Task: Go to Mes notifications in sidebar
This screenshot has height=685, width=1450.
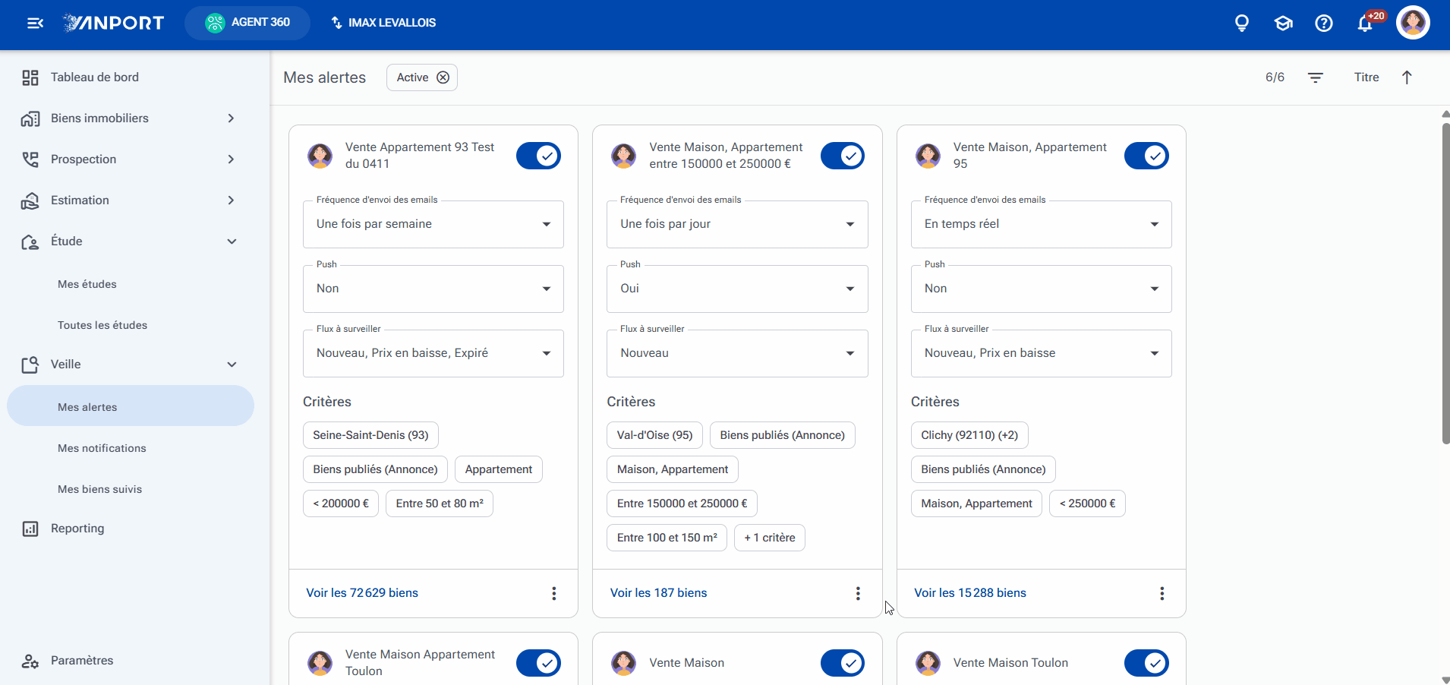Action: point(102,448)
